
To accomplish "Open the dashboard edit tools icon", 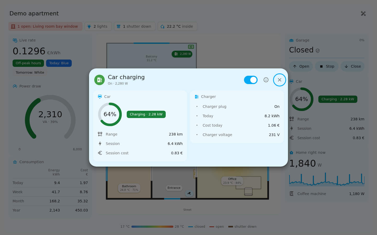I will [x=363, y=14].
